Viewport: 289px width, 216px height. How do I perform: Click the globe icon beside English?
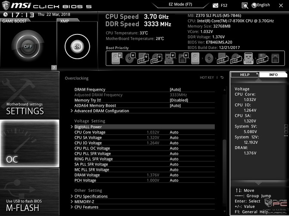pyautogui.click(x=254, y=5)
